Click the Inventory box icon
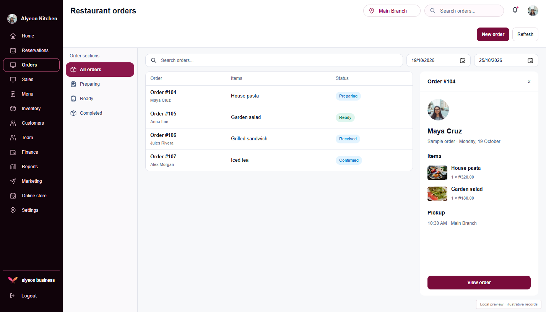546x312 pixels. point(13,109)
